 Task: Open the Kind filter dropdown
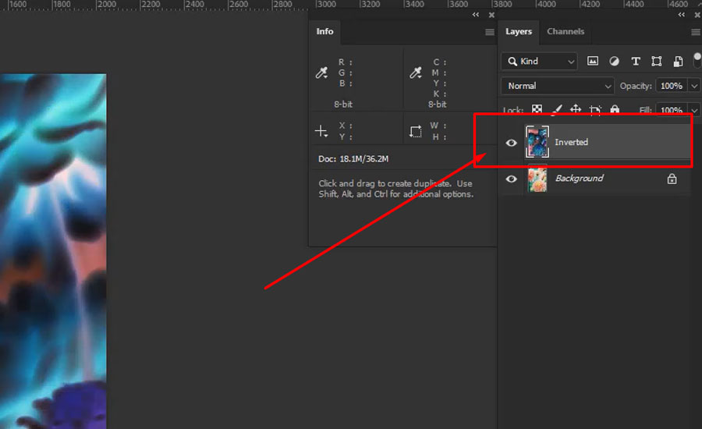(x=540, y=62)
